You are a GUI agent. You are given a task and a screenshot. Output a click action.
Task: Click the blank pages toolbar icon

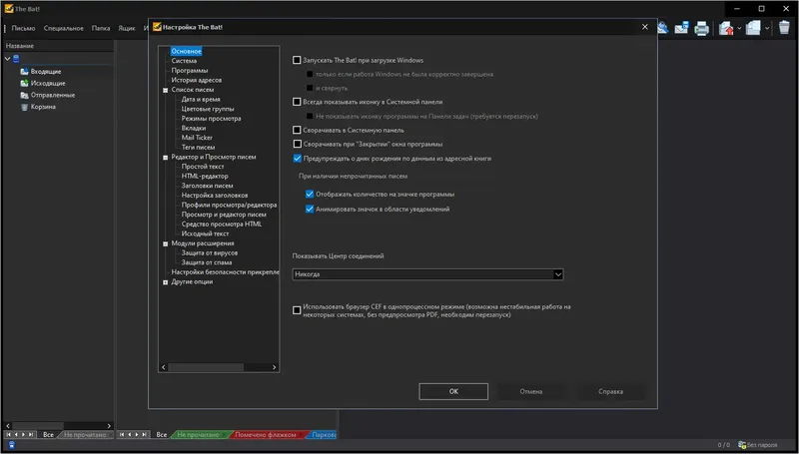[x=753, y=28]
